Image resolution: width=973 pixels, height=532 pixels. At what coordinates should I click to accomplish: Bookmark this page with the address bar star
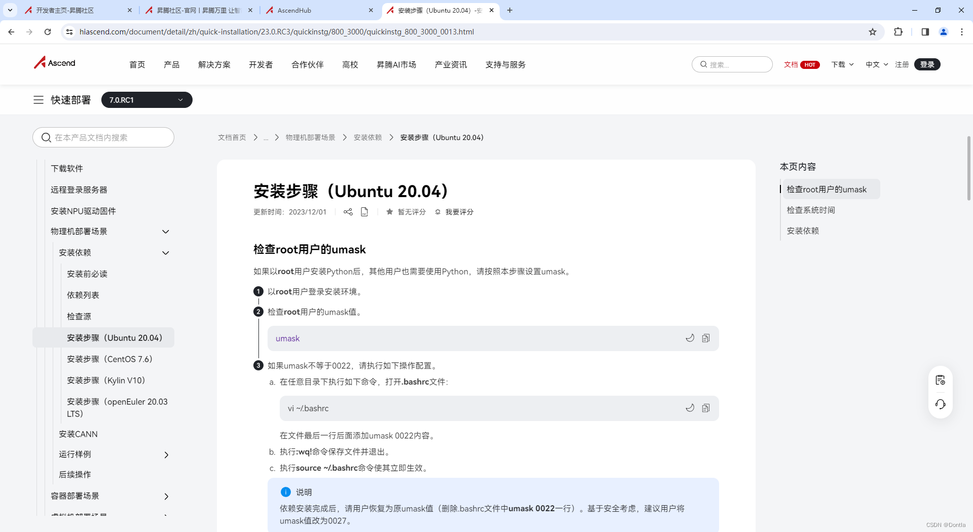873,31
